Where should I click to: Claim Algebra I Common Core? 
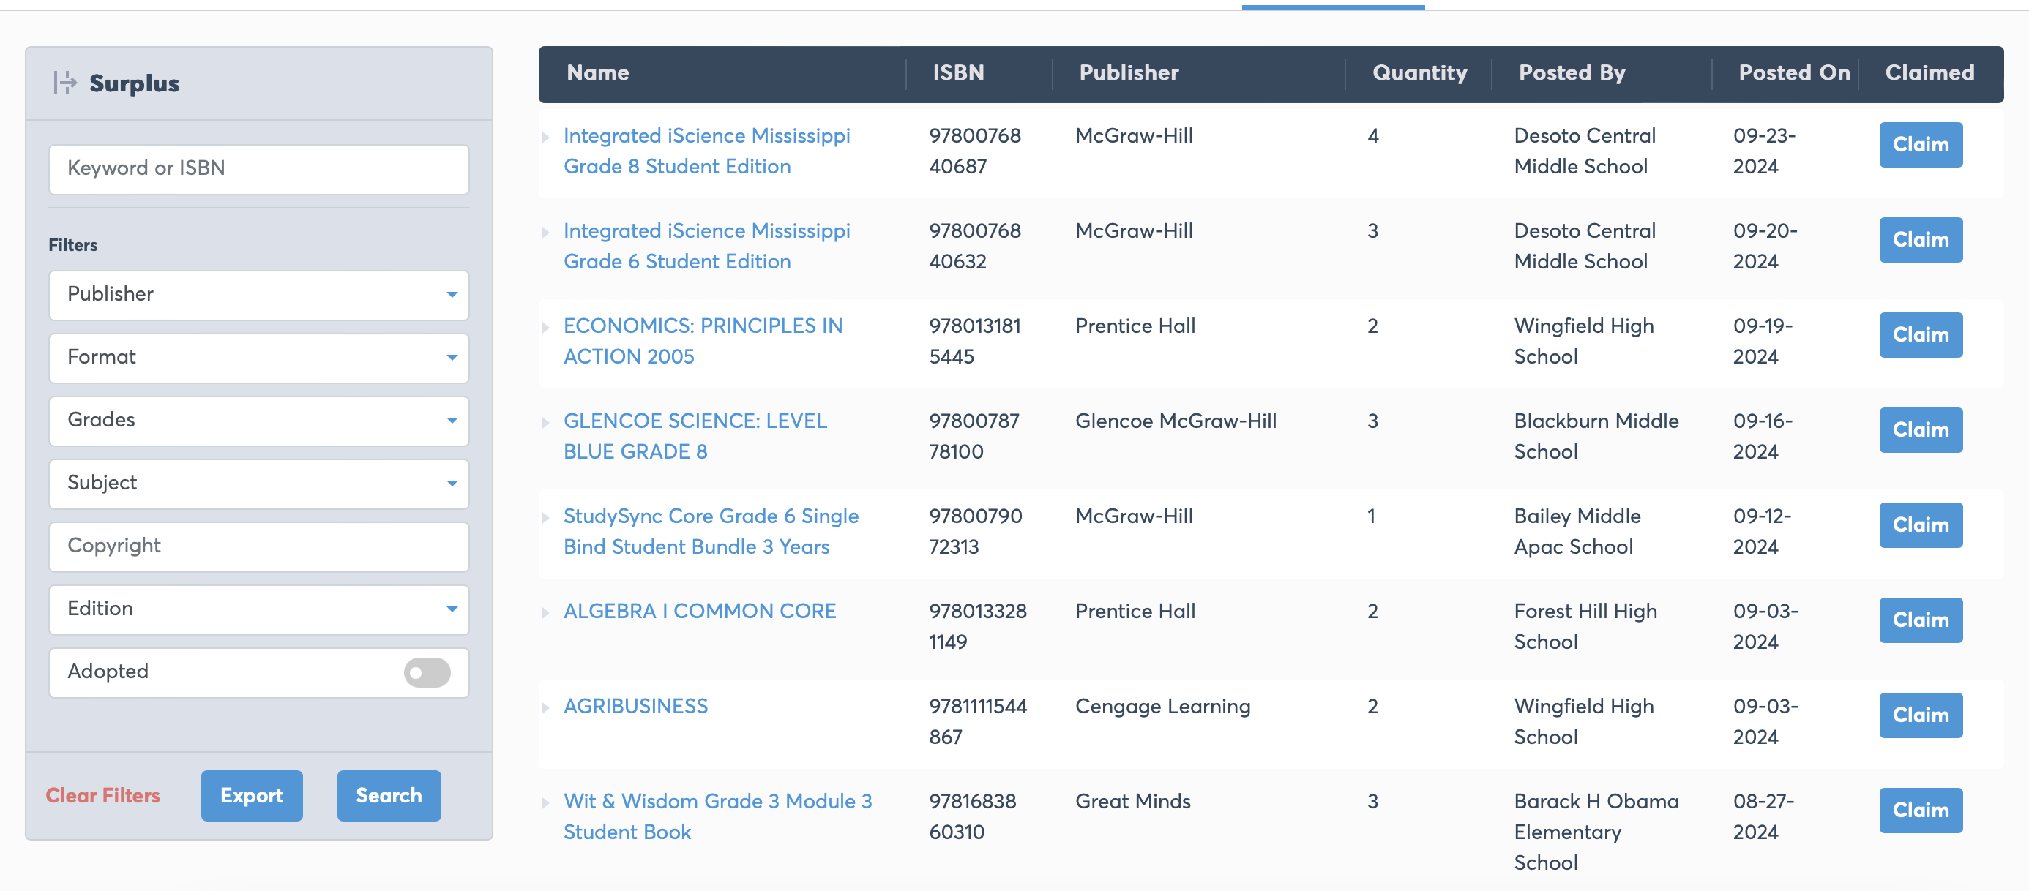tap(1921, 621)
